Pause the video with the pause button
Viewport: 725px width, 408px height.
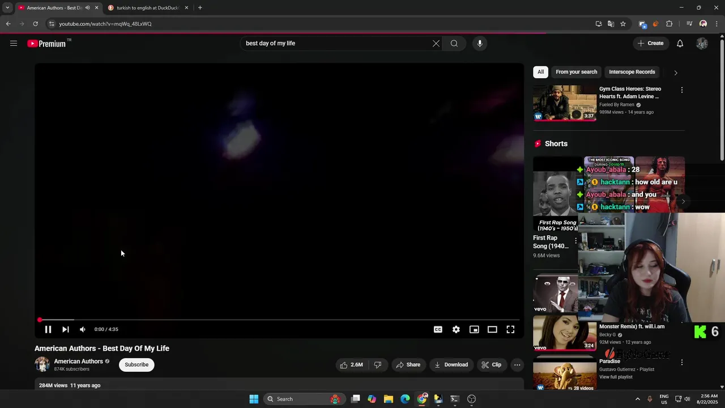click(x=48, y=329)
